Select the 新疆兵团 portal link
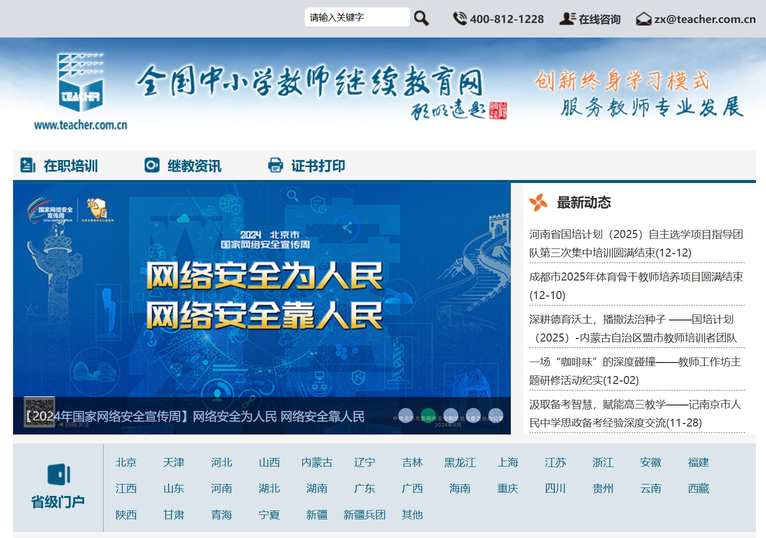Image resolution: width=766 pixels, height=538 pixels. coord(364,514)
